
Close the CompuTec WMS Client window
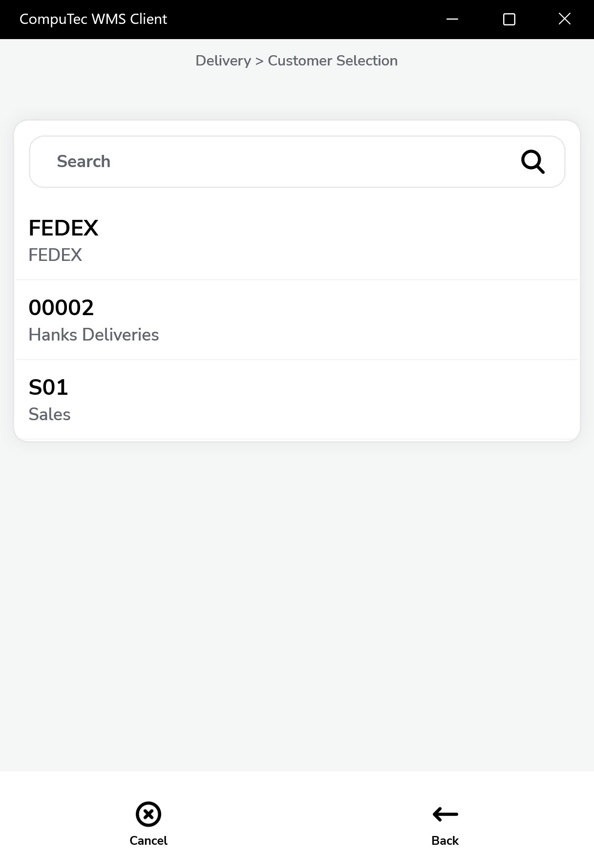click(x=565, y=19)
